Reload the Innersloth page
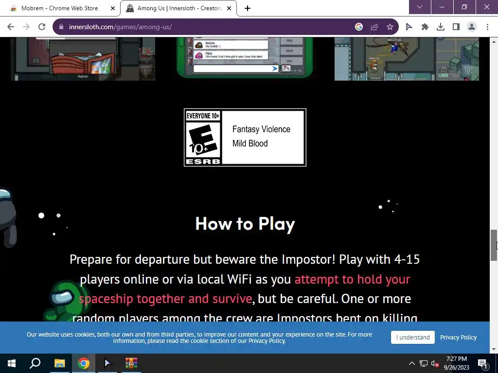The height and width of the screenshot is (373, 498). pyautogui.click(x=42, y=27)
